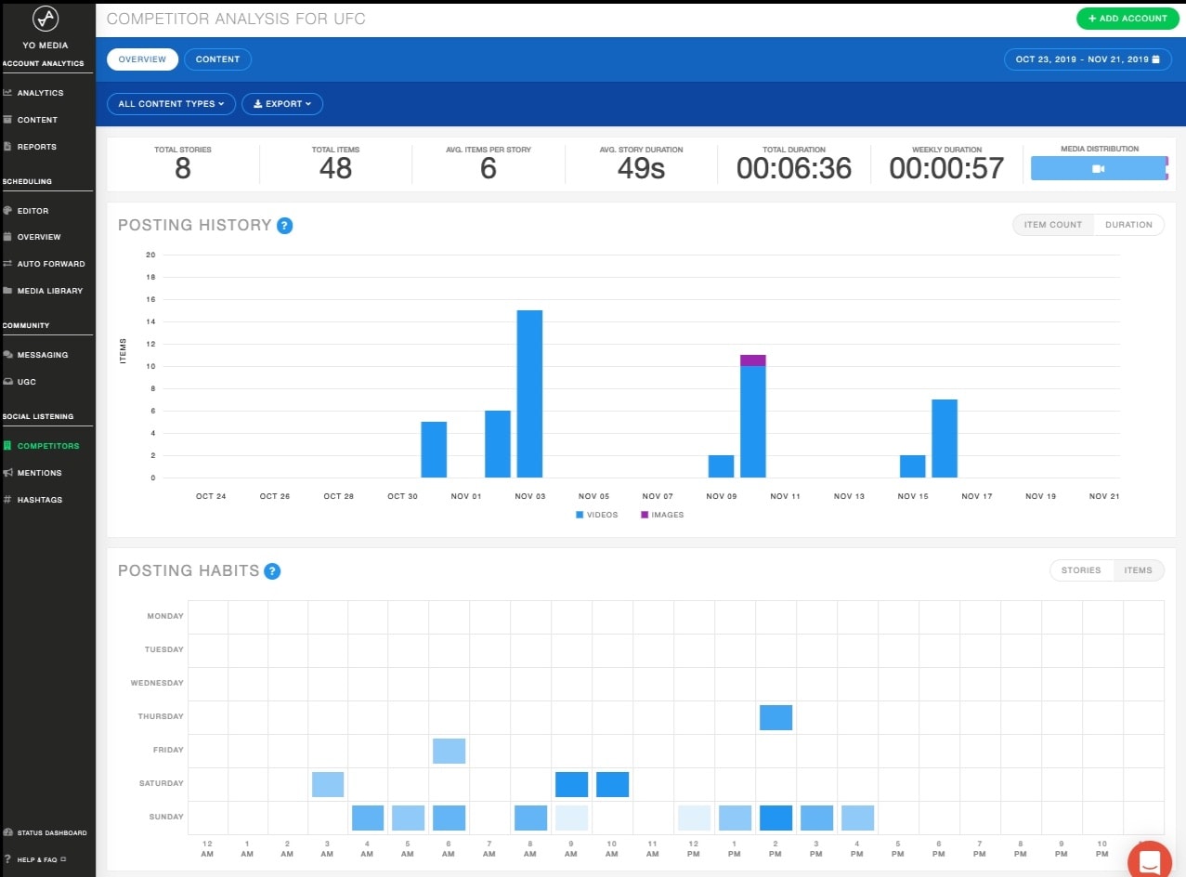Open the date range picker
Image resolution: width=1186 pixels, height=877 pixels.
pyautogui.click(x=1087, y=59)
